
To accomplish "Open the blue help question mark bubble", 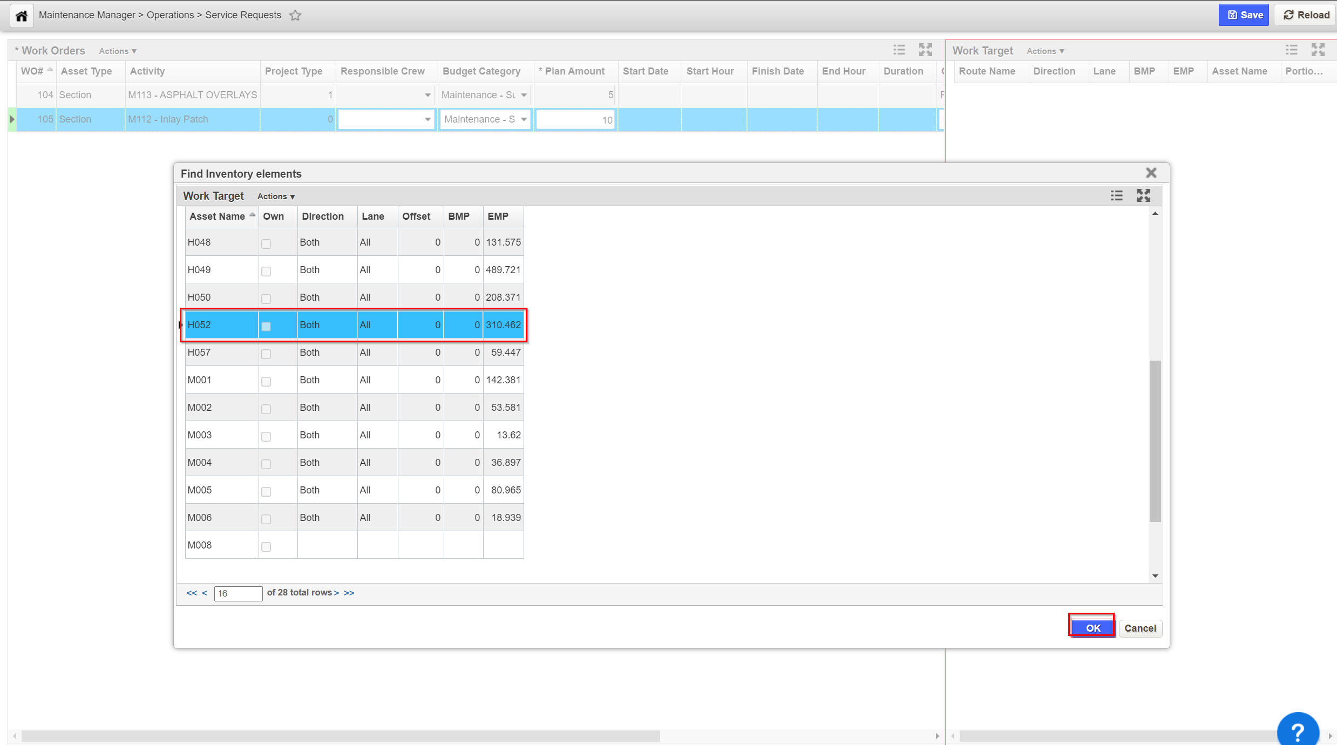I will (x=1298, y=731).
